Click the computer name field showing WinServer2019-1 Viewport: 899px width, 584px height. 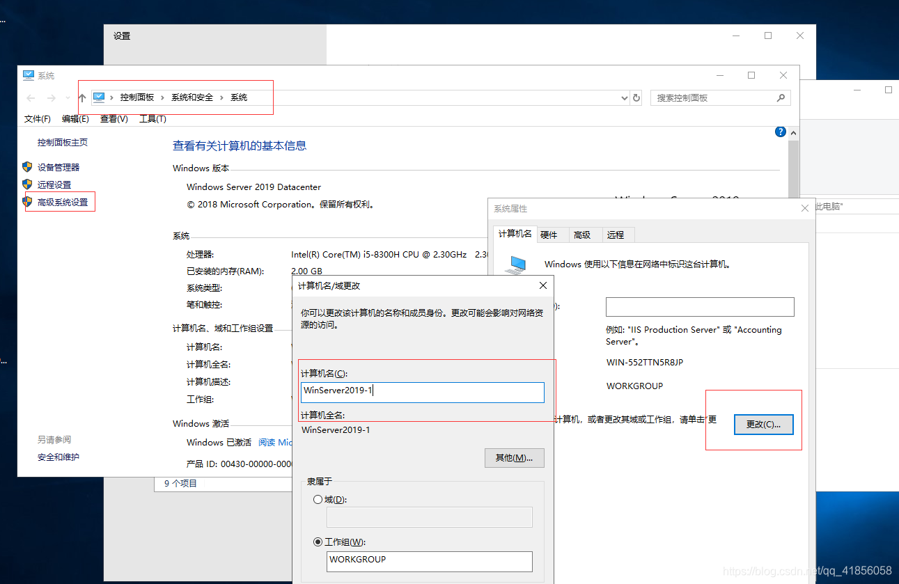coord(423,392)
